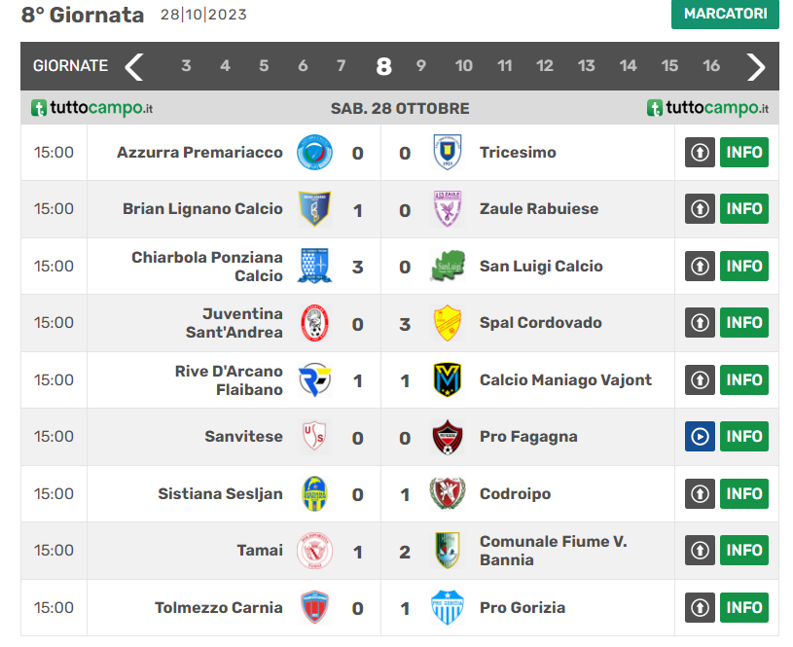This screenshot has height=647, width=793.
Task: Click the Pro Gorizia team crest
Action: pyautogui.click(x=448, y=607)
